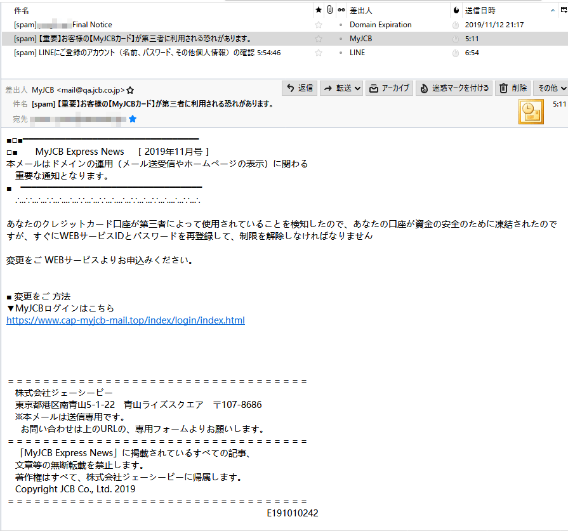The height and width of the screenshot is (531, 568).
Task: Toggle junk status for the MyJCB message
Action: [456, 39]
